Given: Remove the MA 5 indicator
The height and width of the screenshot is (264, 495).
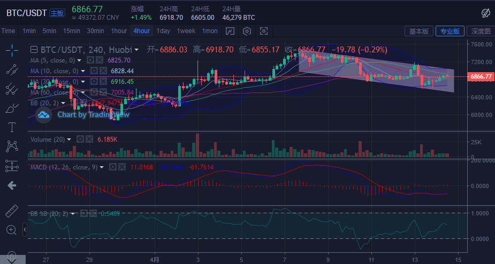Looking at the screenshot, I should click(x=99, y=60).
